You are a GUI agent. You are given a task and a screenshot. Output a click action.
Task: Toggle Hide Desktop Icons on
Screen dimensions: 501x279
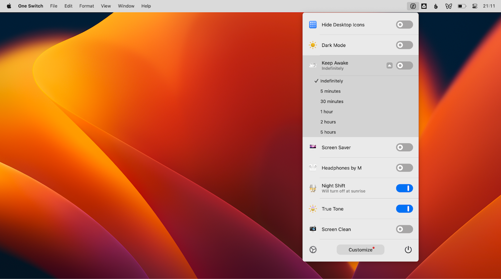pyautogui.click(x=404, y=24)
